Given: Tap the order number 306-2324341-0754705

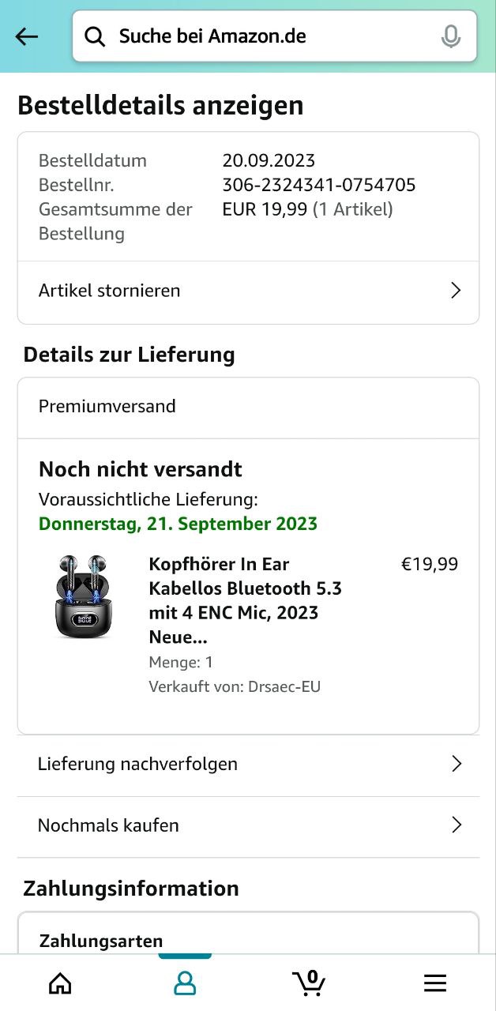Looking at the screenshot, I should (319, 186).
